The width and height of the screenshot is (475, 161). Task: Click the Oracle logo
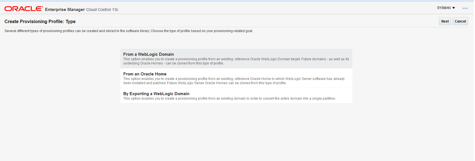click(x=23, y=9)
